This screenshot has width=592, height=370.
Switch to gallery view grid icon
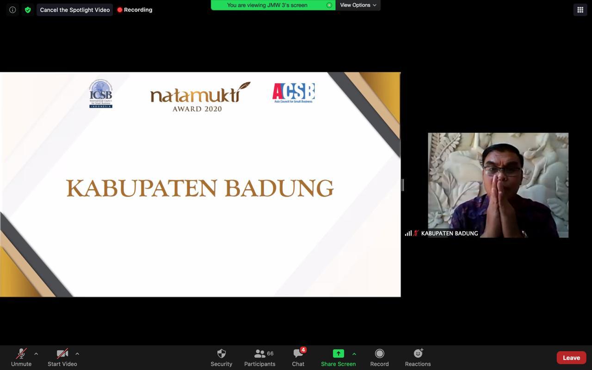pos(580,10)
